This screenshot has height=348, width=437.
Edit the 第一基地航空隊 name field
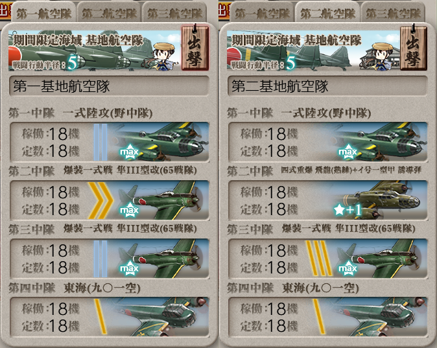click(x=109, y=86)
